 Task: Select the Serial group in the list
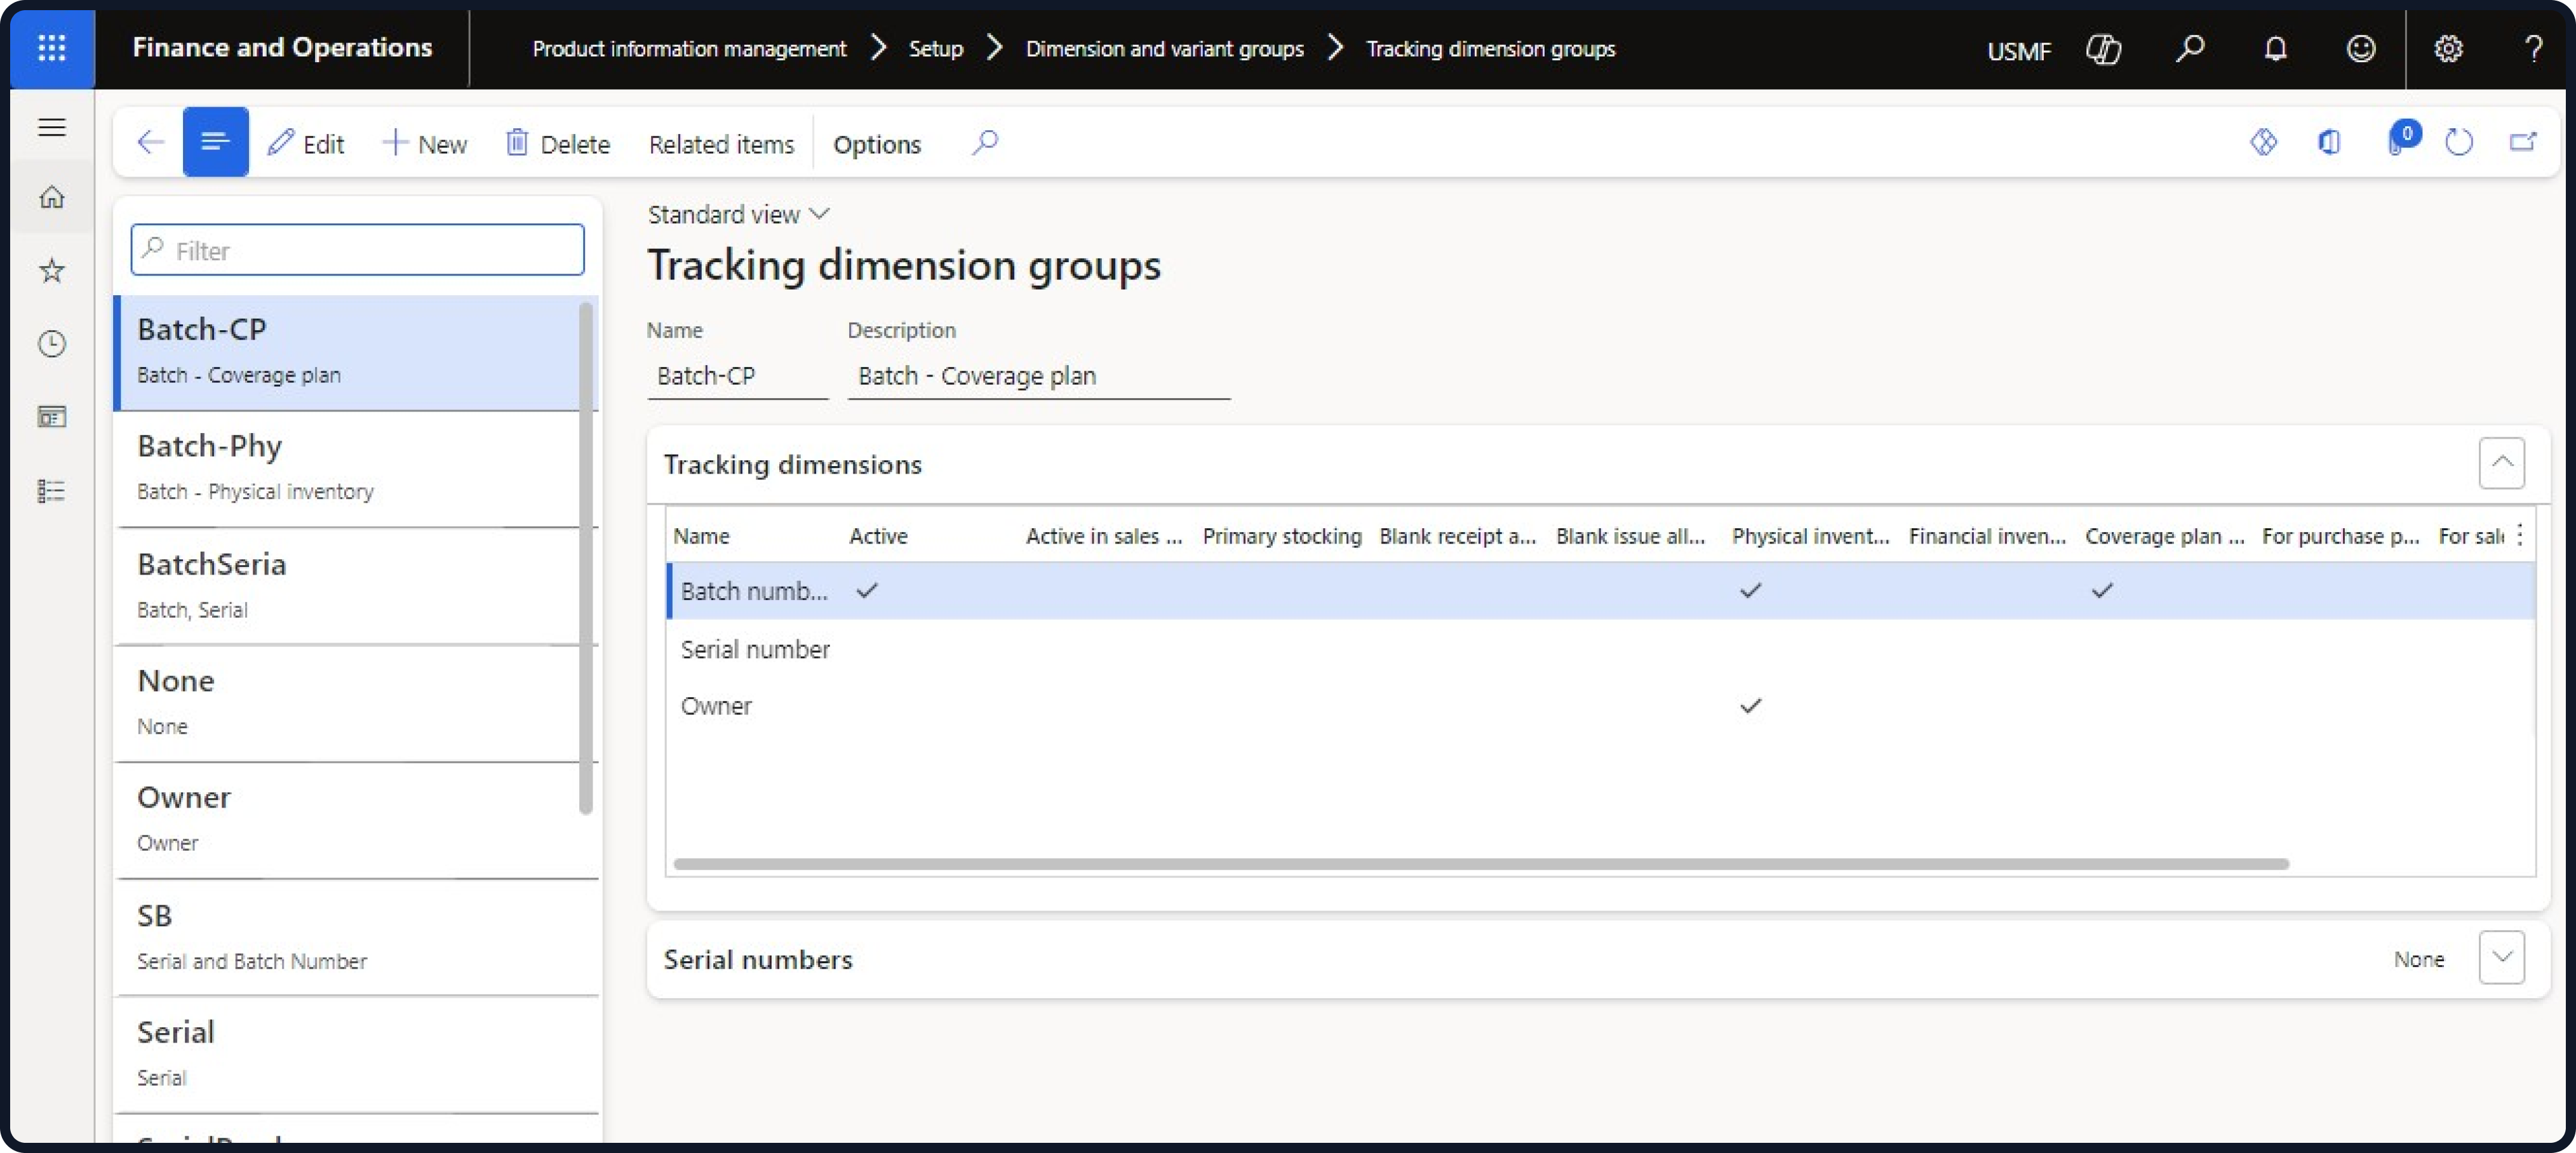(355, 1054)
